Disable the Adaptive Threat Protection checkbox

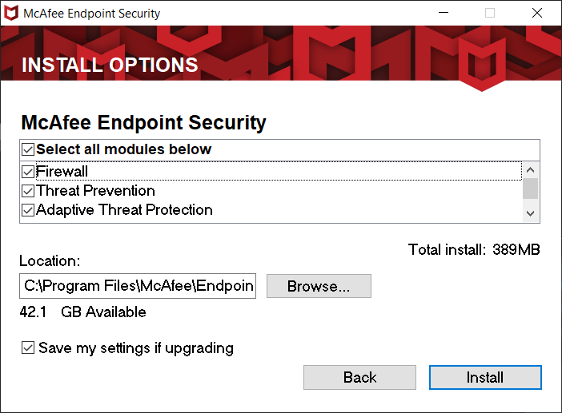[28, 210]
